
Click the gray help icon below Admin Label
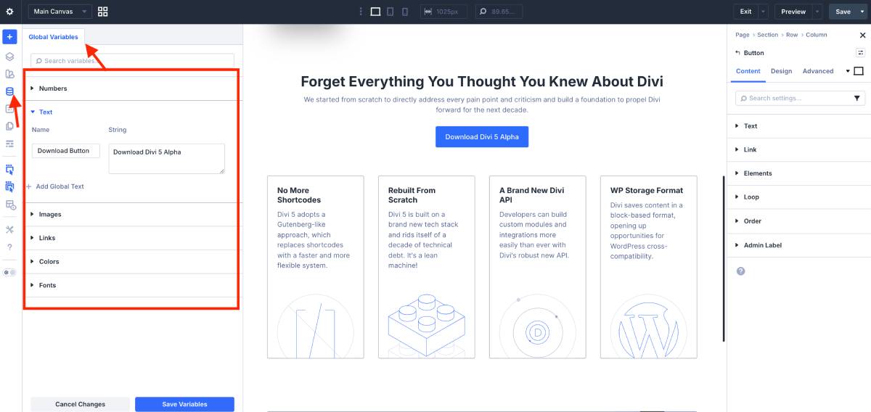pos(740,271)
